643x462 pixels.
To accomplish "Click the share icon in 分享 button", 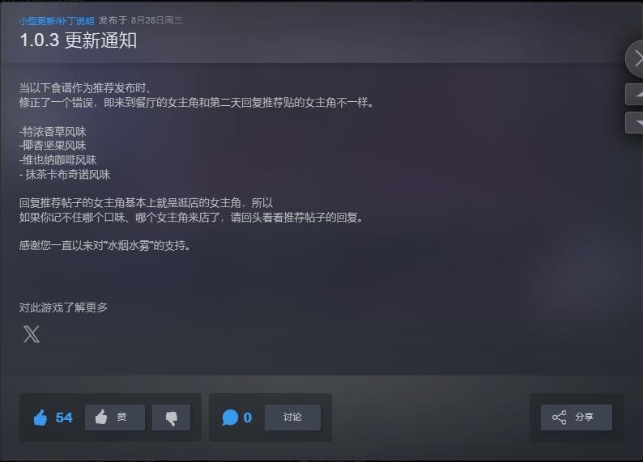I will 560,417.
